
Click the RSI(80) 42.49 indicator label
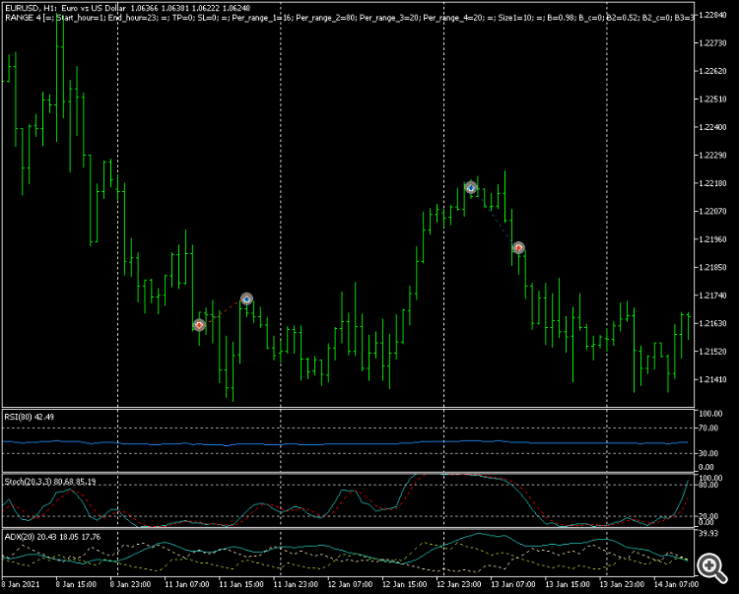[x=30, y=417]
